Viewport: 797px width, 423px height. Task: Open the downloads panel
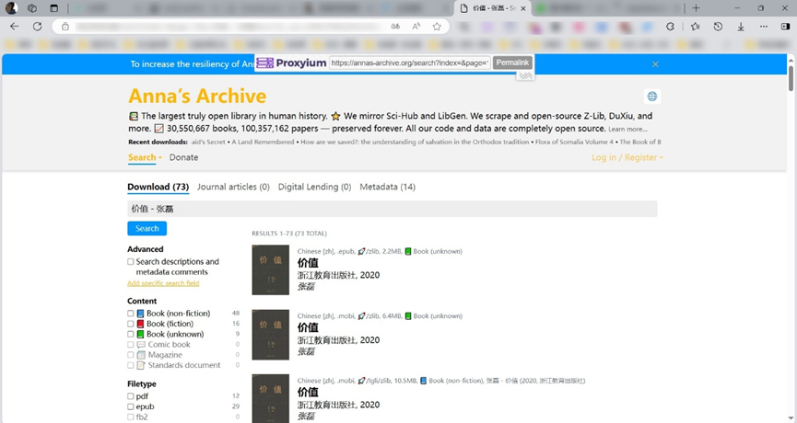coord(741,27)
